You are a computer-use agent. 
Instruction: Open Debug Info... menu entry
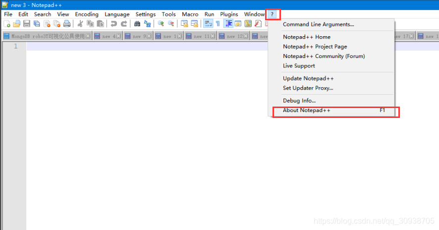point(331,101)
